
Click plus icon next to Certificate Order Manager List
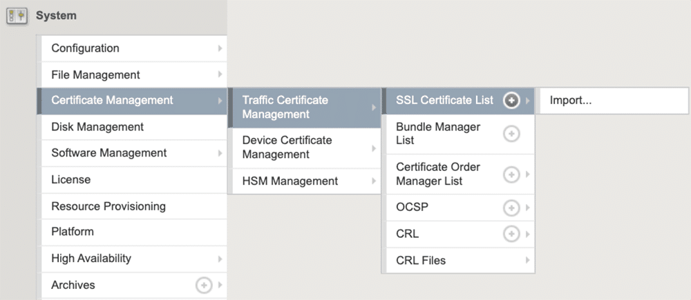(x=511, y=174)
